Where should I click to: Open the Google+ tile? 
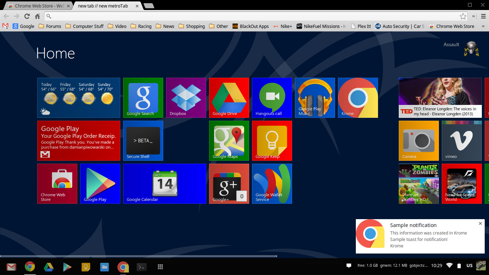[x=229, y=184]
